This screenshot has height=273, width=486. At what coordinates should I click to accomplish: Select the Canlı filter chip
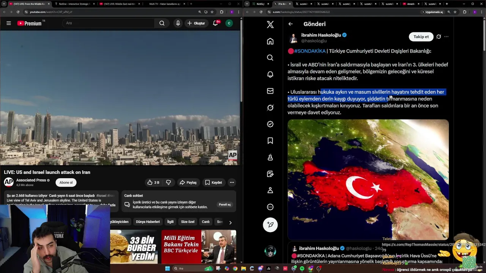tap(206, 222)
